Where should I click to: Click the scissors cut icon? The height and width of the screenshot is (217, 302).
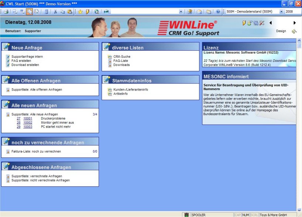(55, 12)
